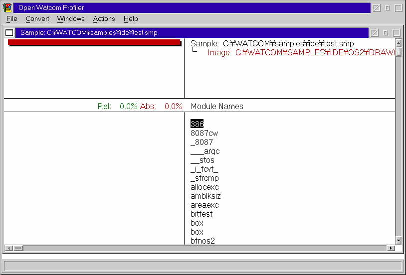
Task: Click the red sample usage bar
Action: click(x=94, y=43)
